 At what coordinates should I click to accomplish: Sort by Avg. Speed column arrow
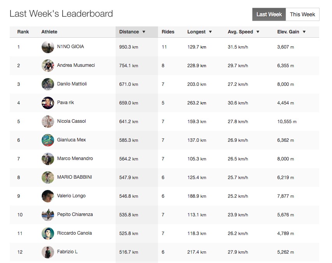(258, 32)
